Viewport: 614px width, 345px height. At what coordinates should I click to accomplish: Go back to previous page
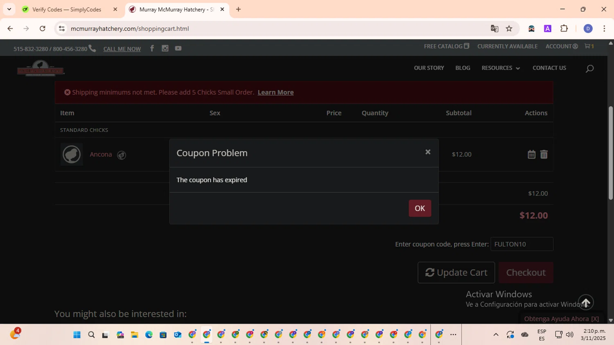tap(10, 29)
